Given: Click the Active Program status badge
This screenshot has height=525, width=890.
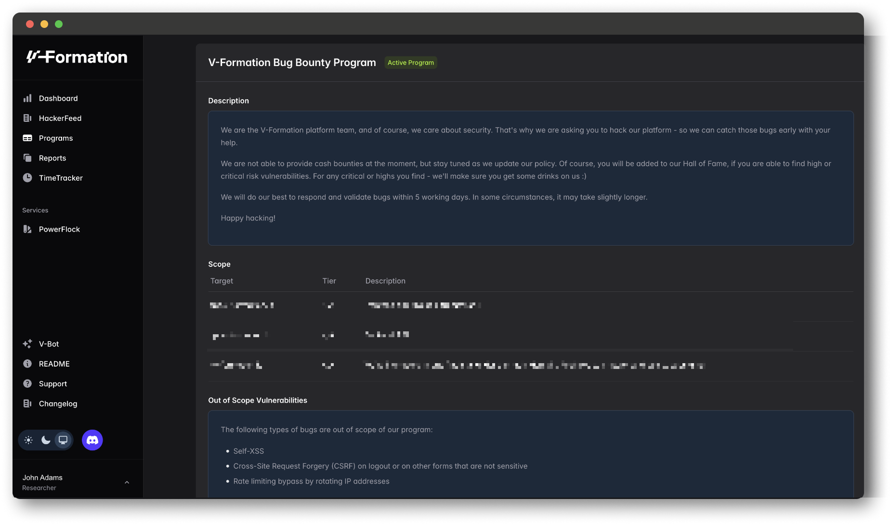Looking at the screenshot, I should [x=410, y=63].
